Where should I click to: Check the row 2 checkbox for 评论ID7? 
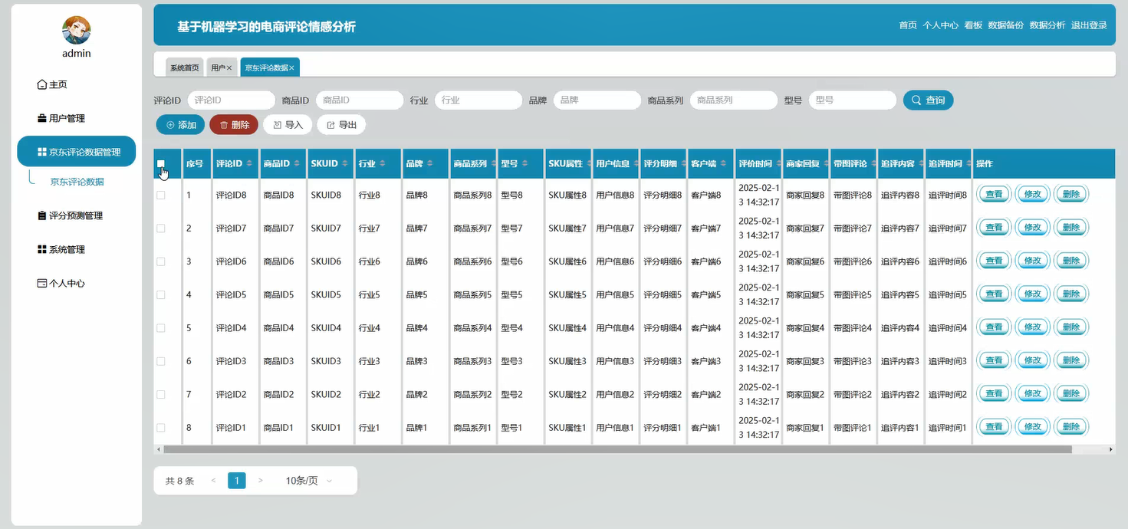tap(161, 228)
